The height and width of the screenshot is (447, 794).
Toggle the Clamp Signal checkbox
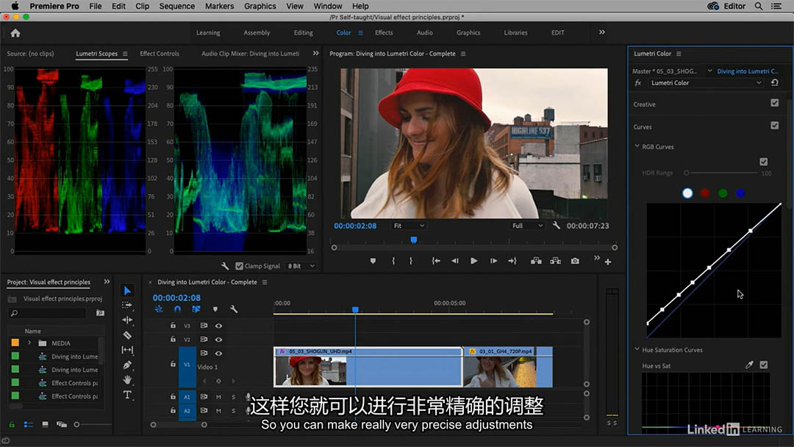[x=240, y=265]
